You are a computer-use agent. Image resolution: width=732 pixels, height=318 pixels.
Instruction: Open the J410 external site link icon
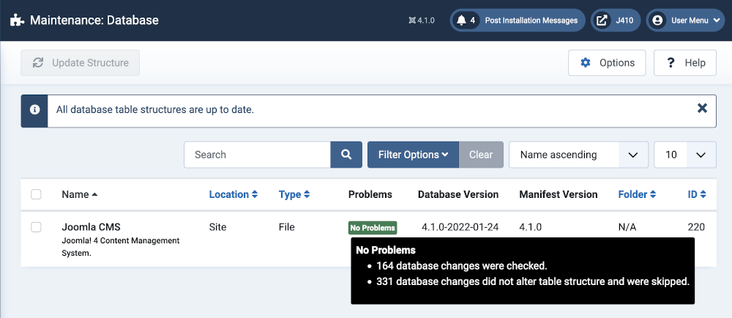tap(602, 21)
